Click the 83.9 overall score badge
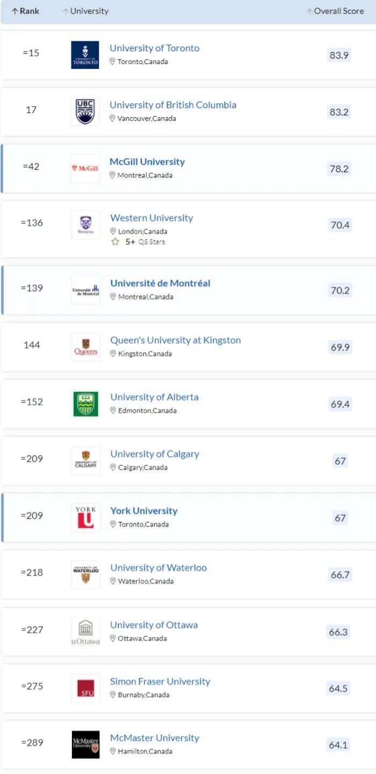Viewport: 376px width, 774px height. coord(339,55)
